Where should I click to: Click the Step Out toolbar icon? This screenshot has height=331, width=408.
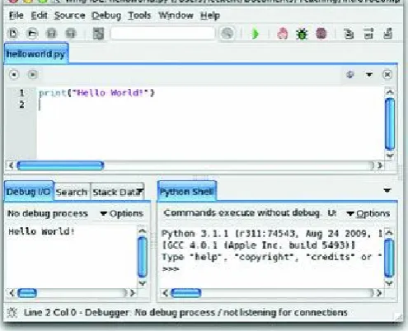pyautogui.click(x=388, y=34)
